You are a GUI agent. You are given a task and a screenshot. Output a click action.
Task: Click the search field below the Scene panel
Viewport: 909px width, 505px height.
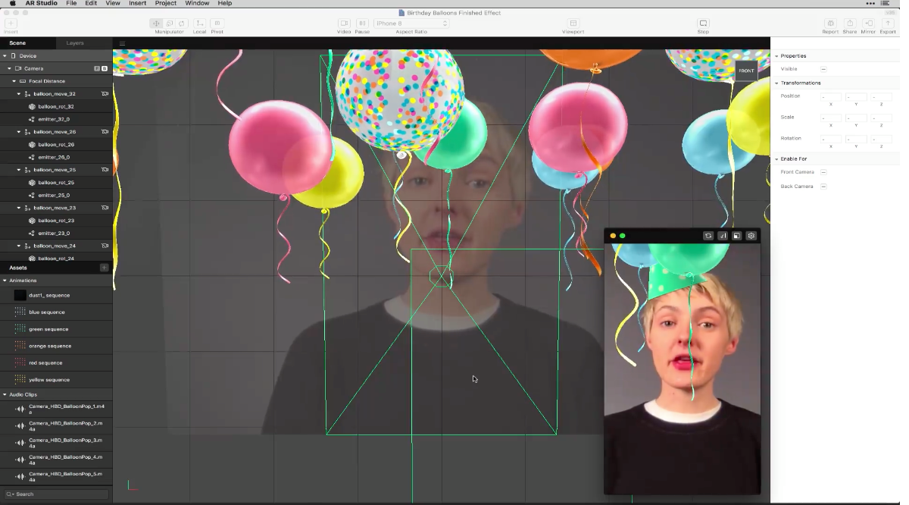[x=57, y=494]
